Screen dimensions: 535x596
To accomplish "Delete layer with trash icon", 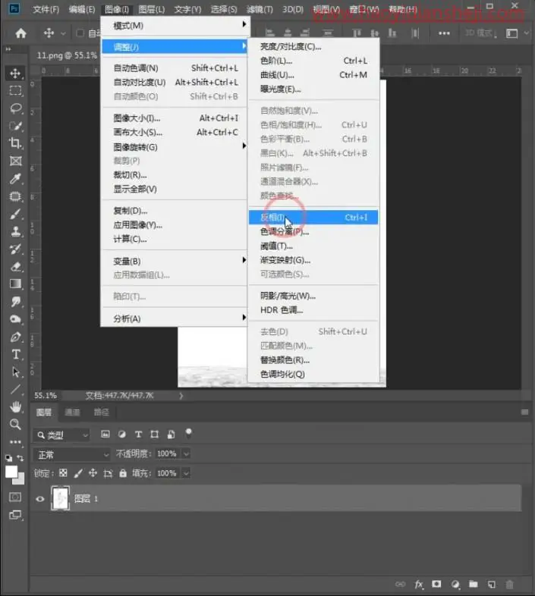I will 509,584.
